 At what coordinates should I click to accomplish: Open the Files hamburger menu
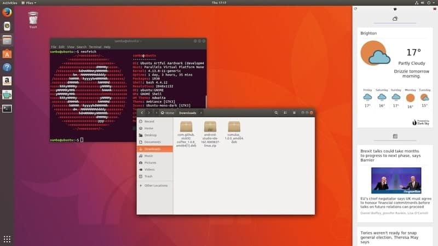pos(294,113)
